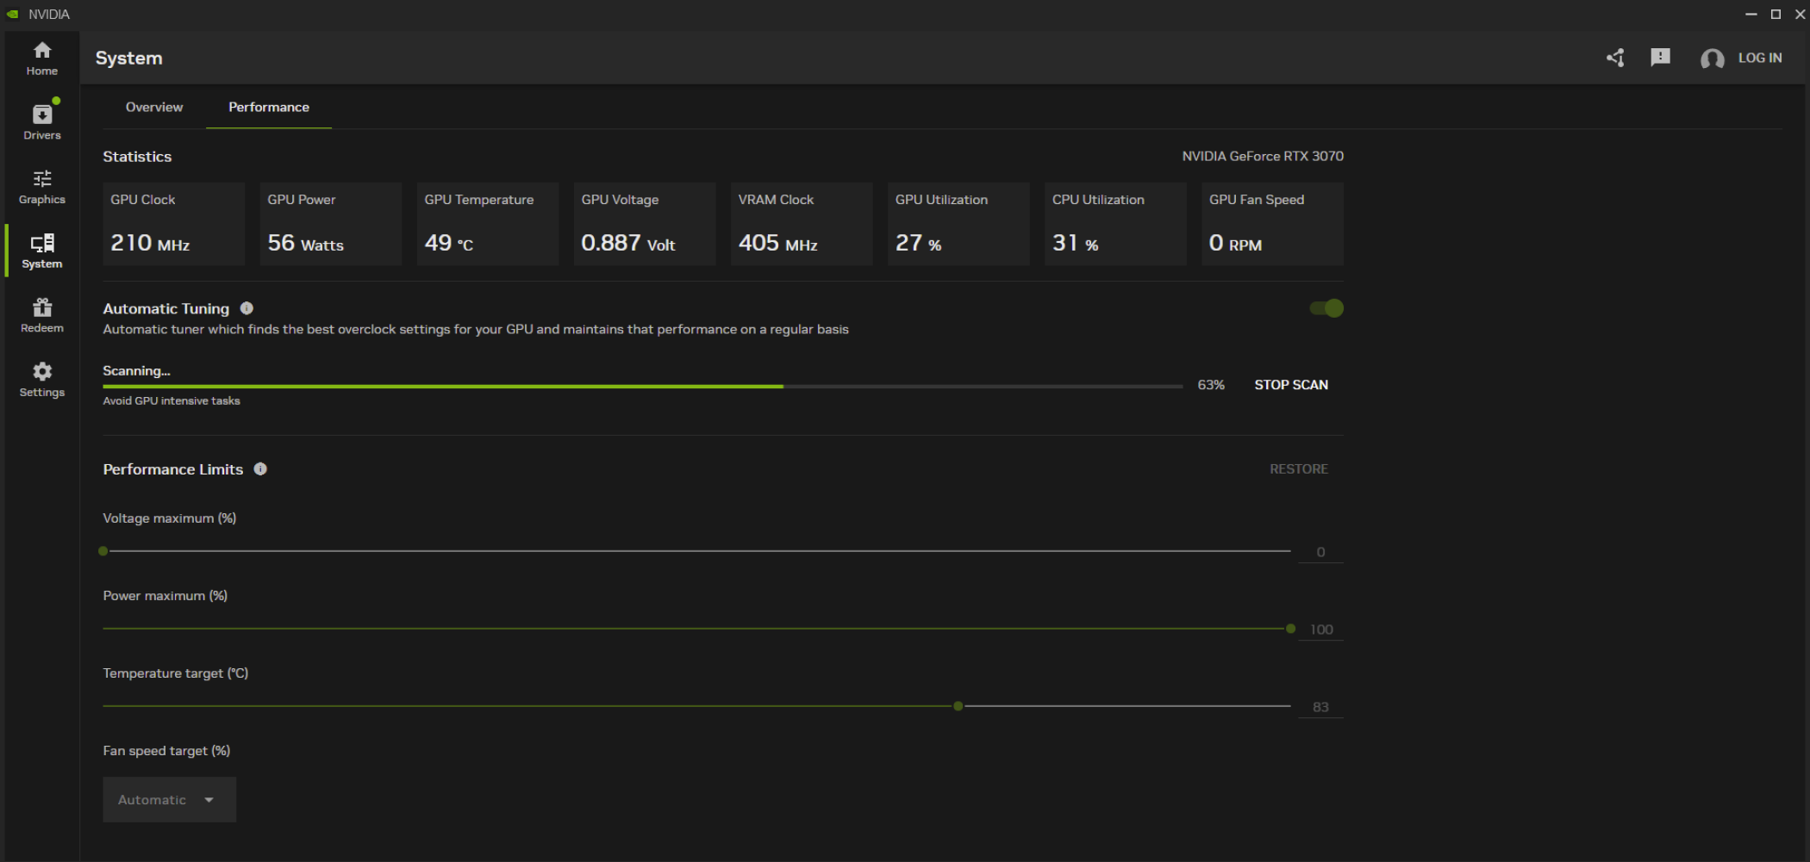Click RESTORE to reset performance limits

(1298, 469)
